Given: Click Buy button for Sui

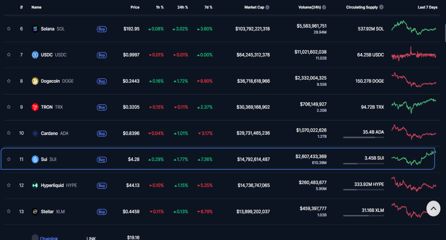Looking at the screenshot, I should pos(101,159).
